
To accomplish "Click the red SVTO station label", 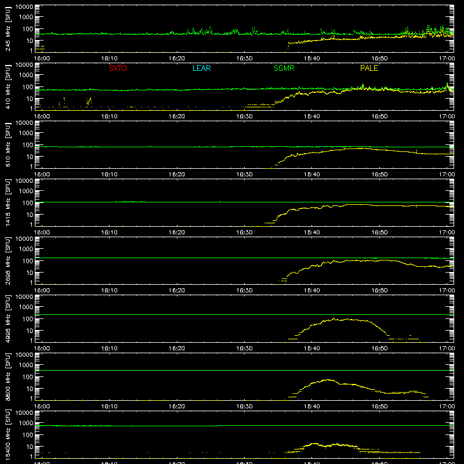I will (x=118, y=68).
